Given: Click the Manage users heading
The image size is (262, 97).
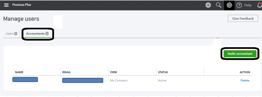Looking at the screenshot, I should pyautogui.click(x=21, y=19).
